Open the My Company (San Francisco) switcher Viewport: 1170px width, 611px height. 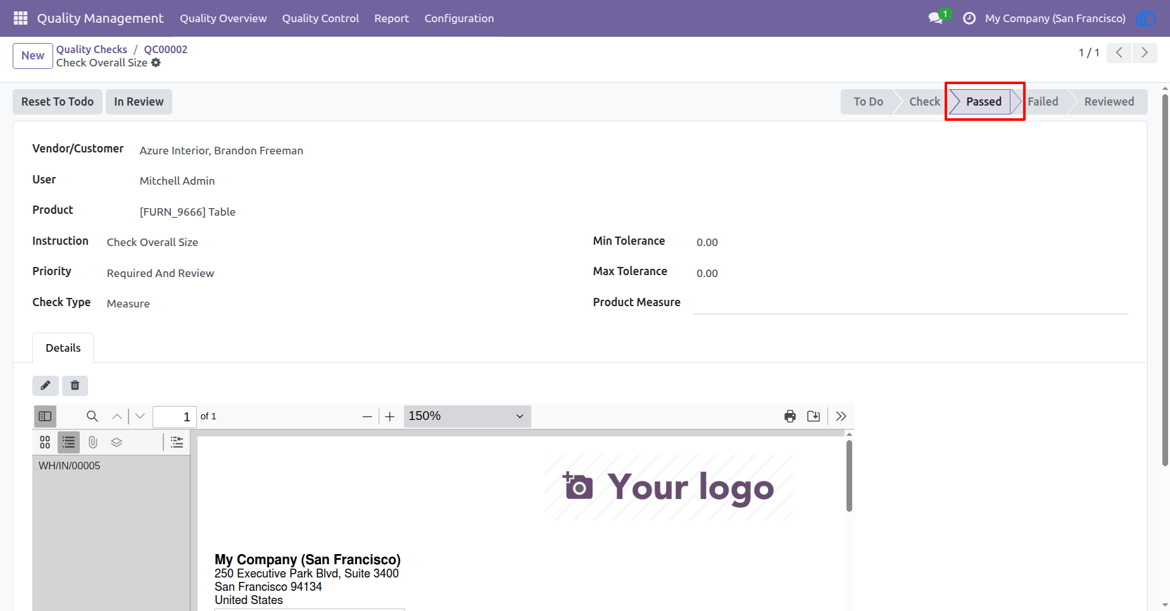(1055, 18)
